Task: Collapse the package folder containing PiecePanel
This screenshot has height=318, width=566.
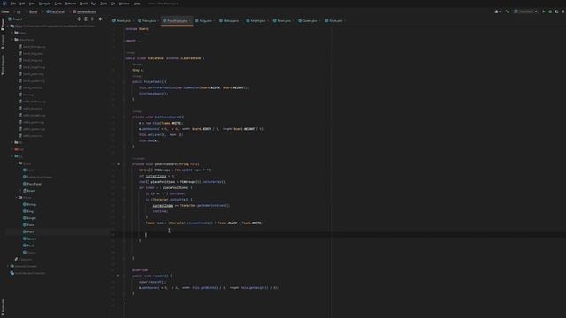Action: click(x=16, y=163)
